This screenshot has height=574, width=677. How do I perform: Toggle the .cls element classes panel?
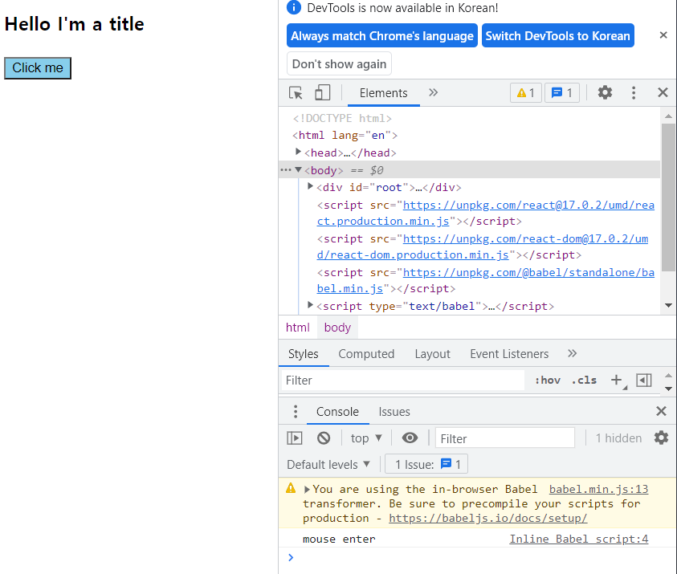(x=584, y=381)
